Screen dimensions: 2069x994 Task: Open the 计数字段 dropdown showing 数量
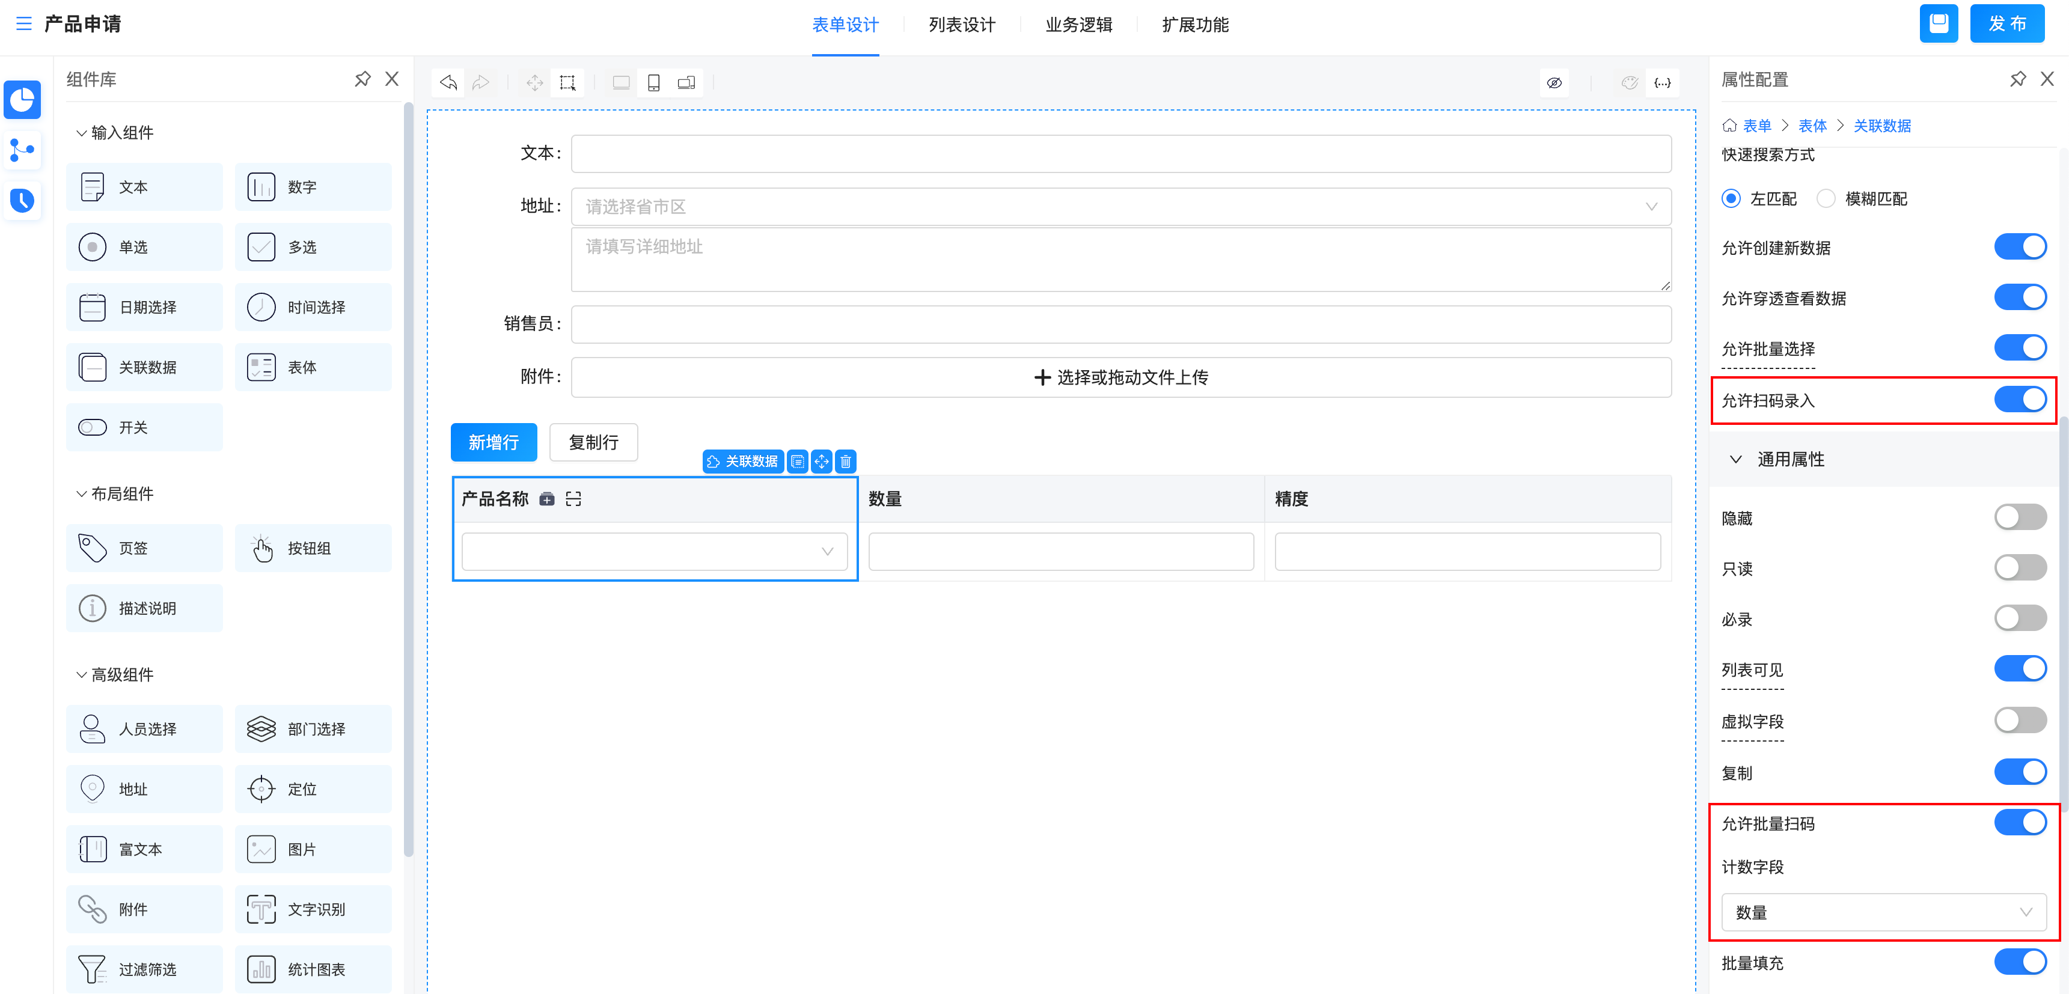pos(1883,912)
